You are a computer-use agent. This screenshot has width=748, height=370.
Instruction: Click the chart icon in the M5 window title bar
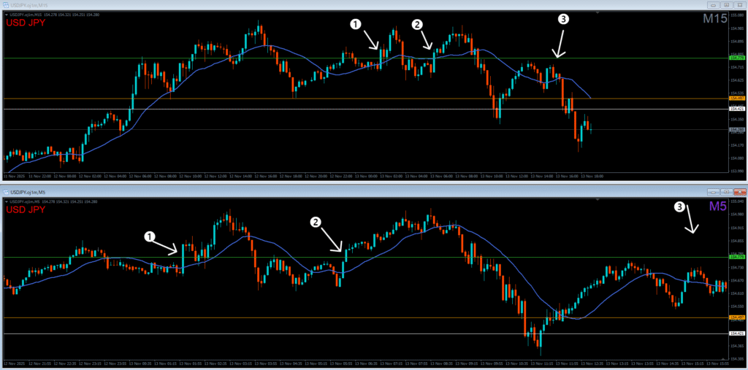click(7, 190)
